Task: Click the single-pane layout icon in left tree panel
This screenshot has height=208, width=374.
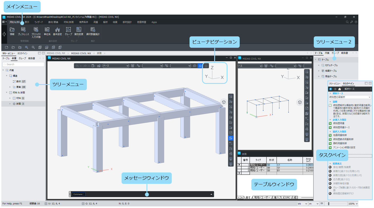Action: coord(39,53)
